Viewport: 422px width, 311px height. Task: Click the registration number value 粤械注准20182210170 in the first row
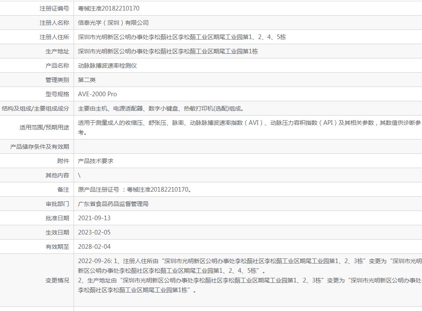108,8
